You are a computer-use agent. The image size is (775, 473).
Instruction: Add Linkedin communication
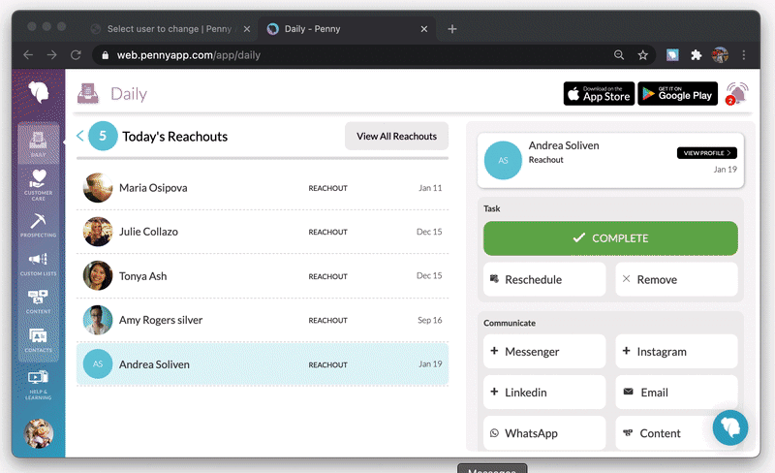(544, 393)
